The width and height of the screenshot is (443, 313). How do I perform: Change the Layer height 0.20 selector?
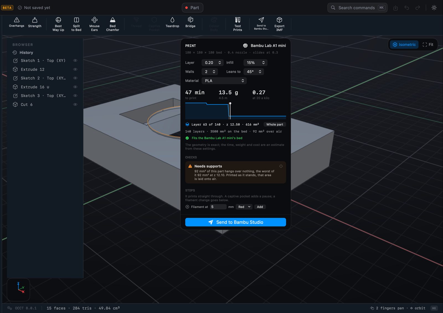point(213,63)
